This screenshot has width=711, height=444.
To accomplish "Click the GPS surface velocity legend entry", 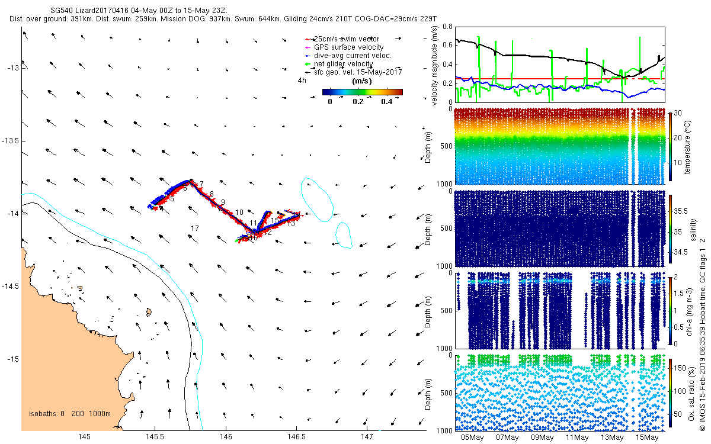I will (348, 47).
